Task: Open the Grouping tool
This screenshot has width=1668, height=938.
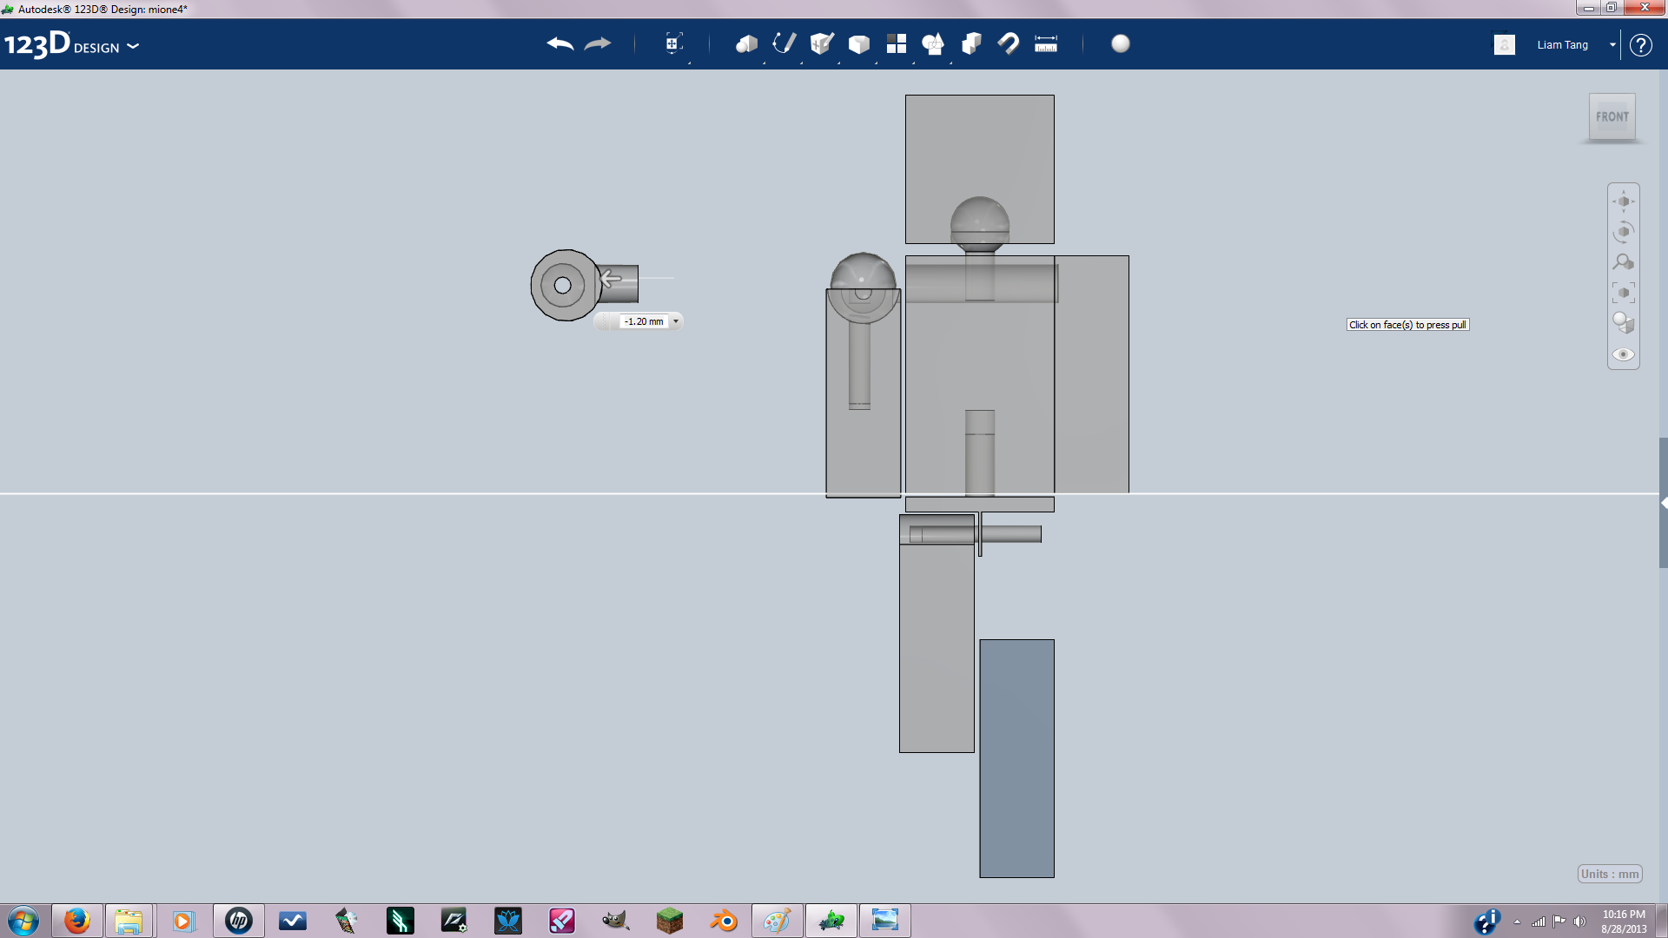Action: pos(934,43)
